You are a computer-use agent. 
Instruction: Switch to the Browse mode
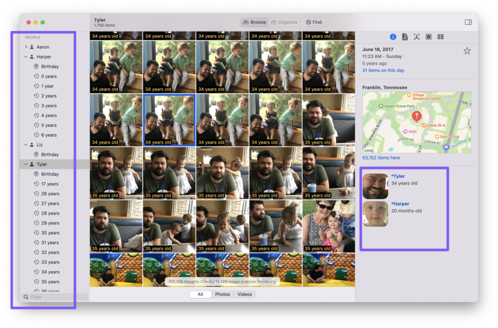pyautogui.click(x=254, y=22)
